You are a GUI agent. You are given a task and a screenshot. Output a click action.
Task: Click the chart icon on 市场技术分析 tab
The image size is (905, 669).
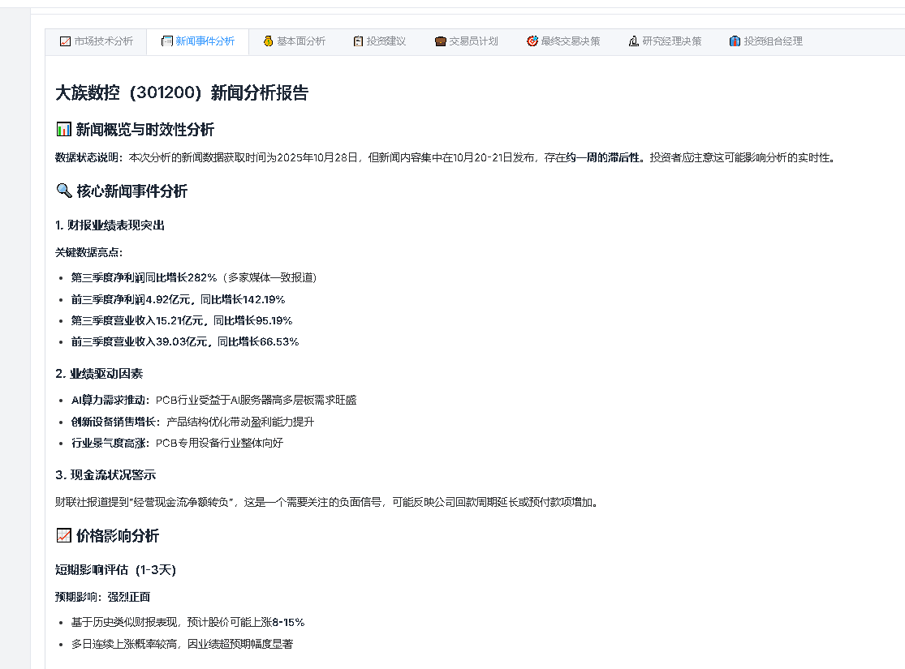[65, 41]
